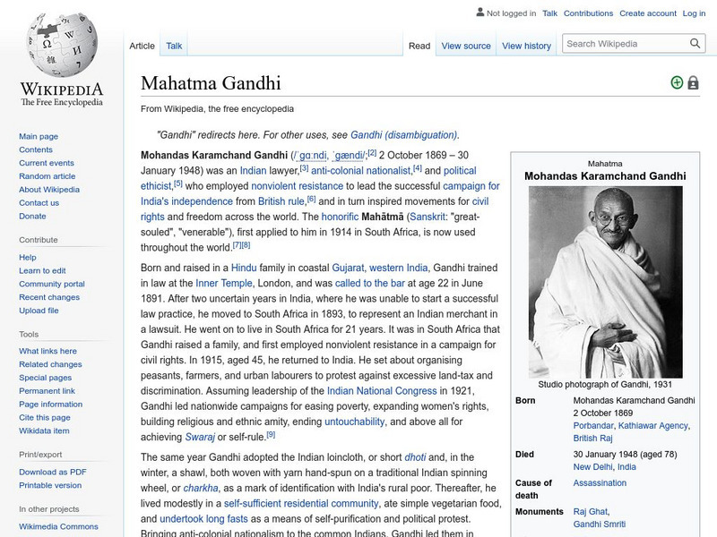Open the untouchability link

pos(354,422)
